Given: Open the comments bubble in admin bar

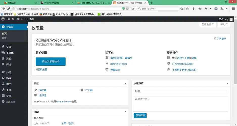Looking at the screenshot, I should [x=20, y=19].
